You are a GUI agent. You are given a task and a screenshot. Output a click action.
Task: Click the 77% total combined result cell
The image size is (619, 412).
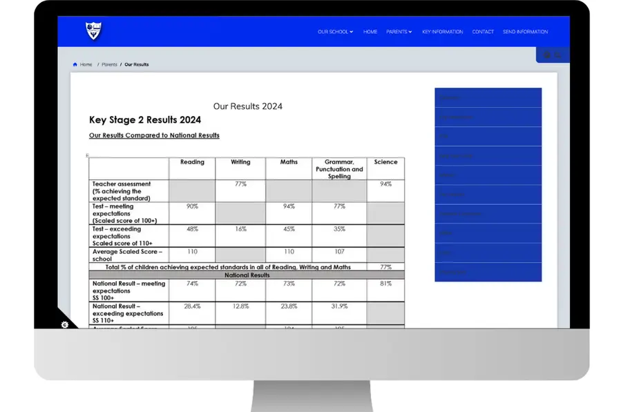[x=385, y=267]
